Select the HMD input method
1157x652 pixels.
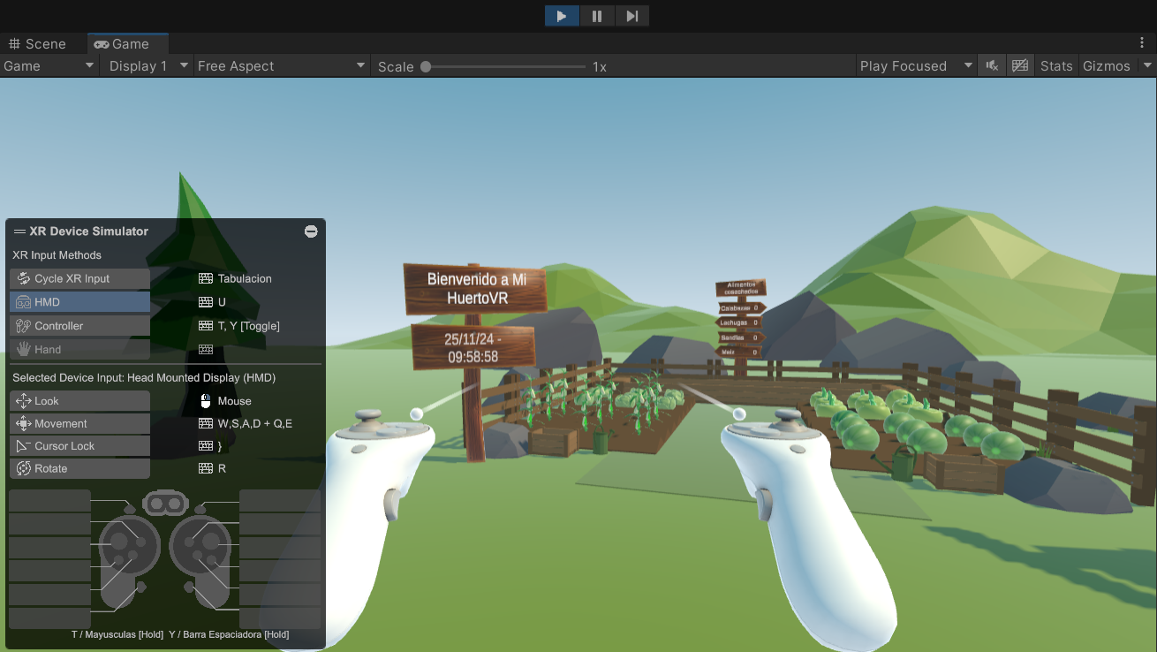click(x=79, y=302)
